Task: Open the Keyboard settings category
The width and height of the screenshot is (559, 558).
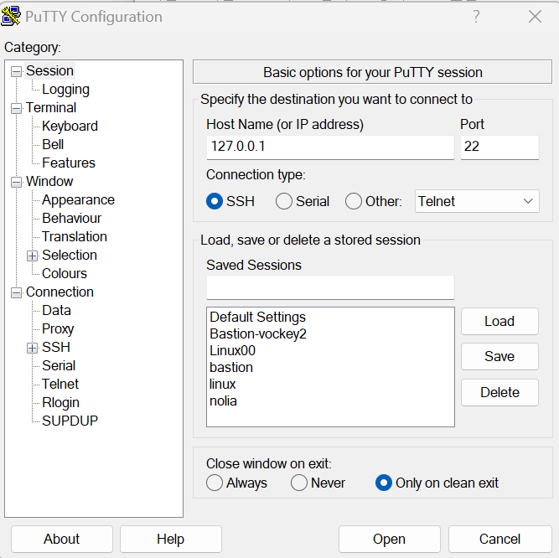Action: point(70,127)
